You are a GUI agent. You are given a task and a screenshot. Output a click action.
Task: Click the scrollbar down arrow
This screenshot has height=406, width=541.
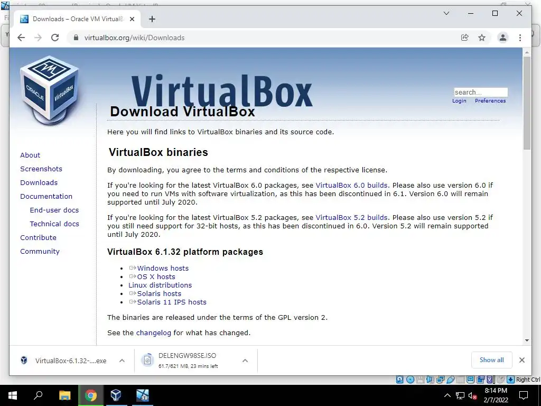(x=527, y=340)
